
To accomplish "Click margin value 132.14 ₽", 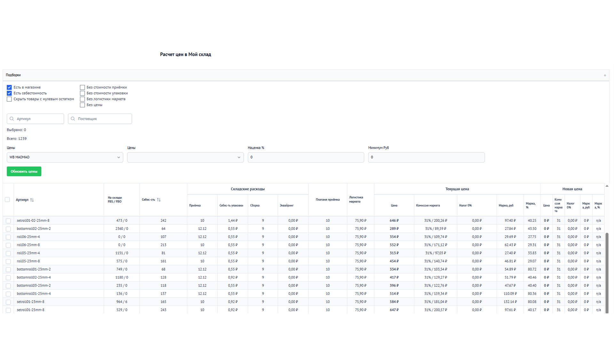I will pos(510,302).
